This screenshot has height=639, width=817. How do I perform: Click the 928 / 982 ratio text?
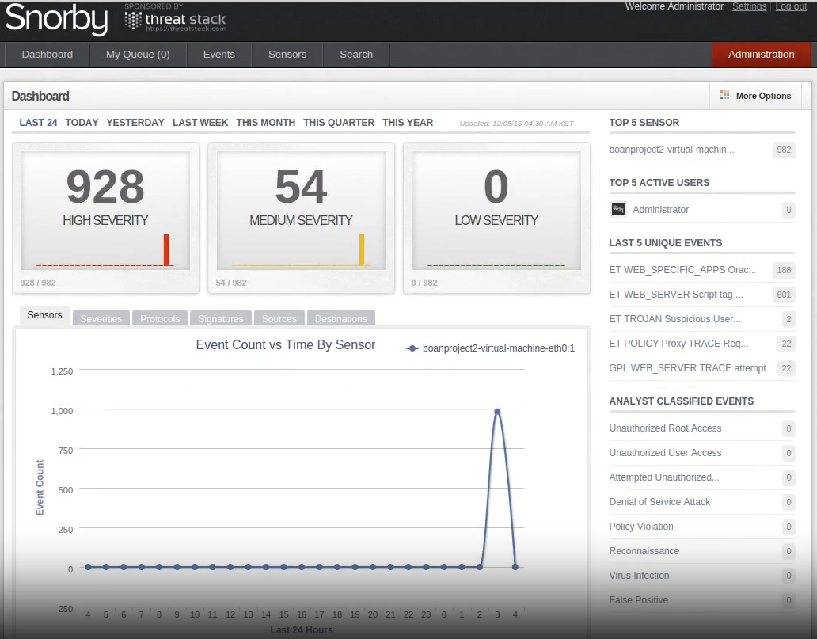[x=38, y=283]
